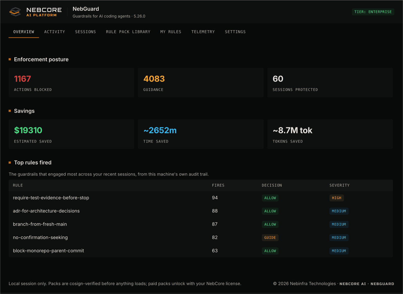This screenshot has width=403, height=294.
Task: Open the Telemetry tab
Action: [x=203, y=32]
